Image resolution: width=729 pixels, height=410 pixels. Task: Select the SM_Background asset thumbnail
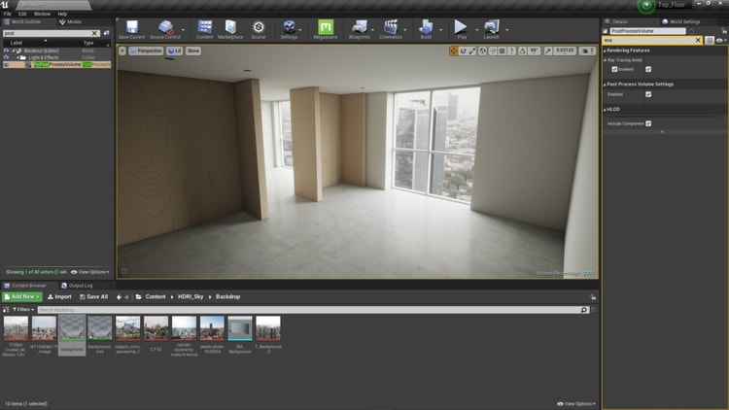pos(239,330)
